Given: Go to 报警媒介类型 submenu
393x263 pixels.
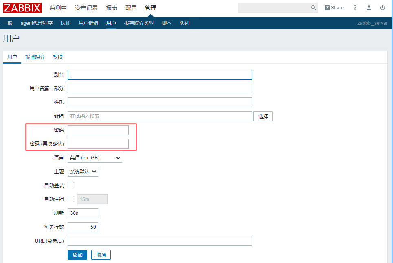Looking at the screenshot, I should point(139,23).
